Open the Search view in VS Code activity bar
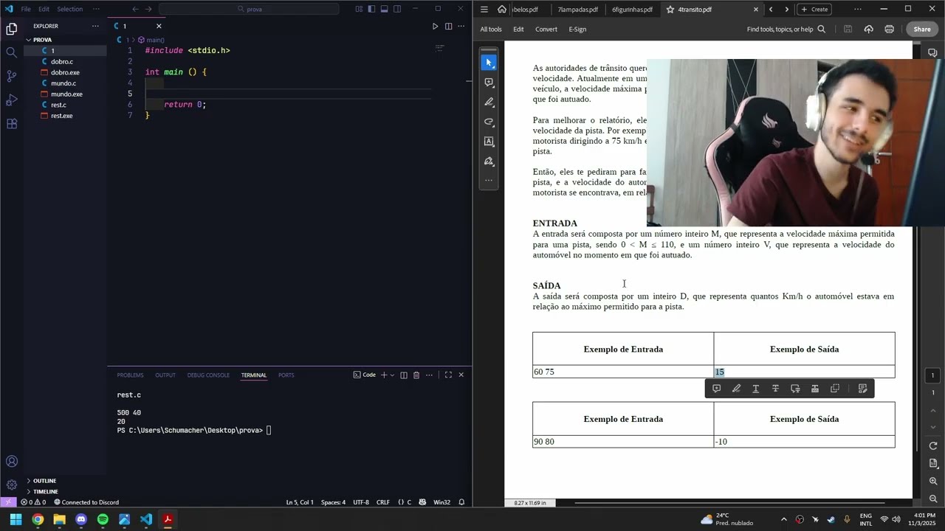Viewport: 945px width, 531px height. point(11,52)
